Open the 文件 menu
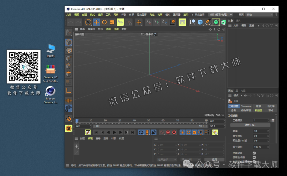 [69, 14]
